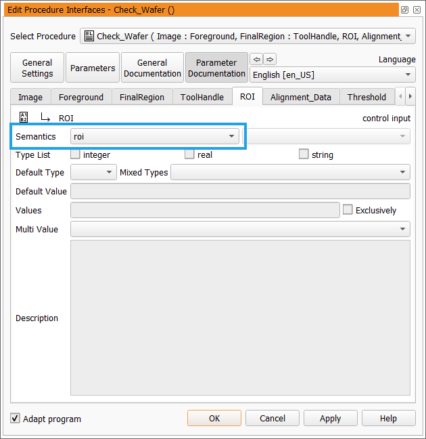
Task: Tick the Exclusively checkbox
Action: (x=348, y=210)
